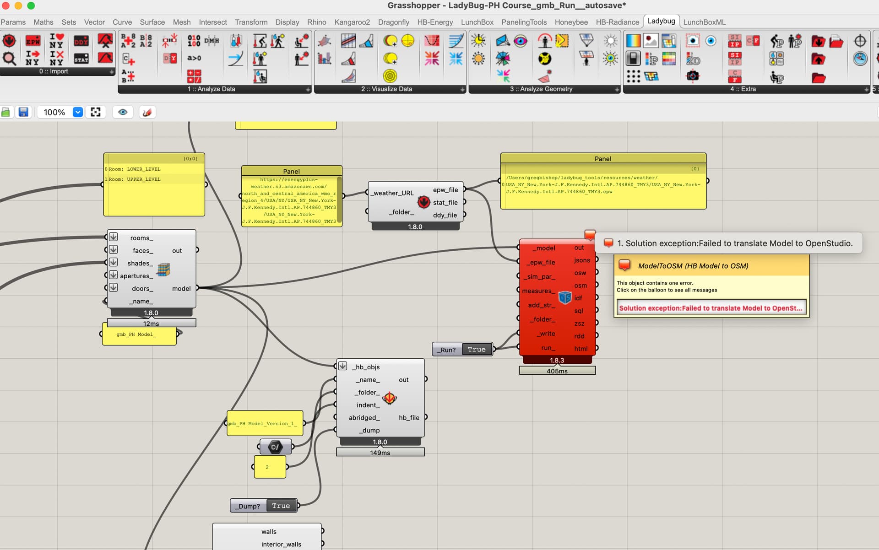
Task: Select the HB Model component colored cube icon
Action: point(163,270)
